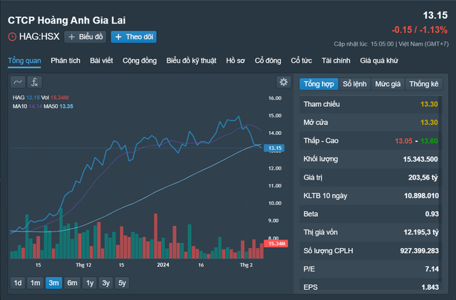Choose the 1y time range
This screenshot has width=456, height=300.
pos(90,283)
